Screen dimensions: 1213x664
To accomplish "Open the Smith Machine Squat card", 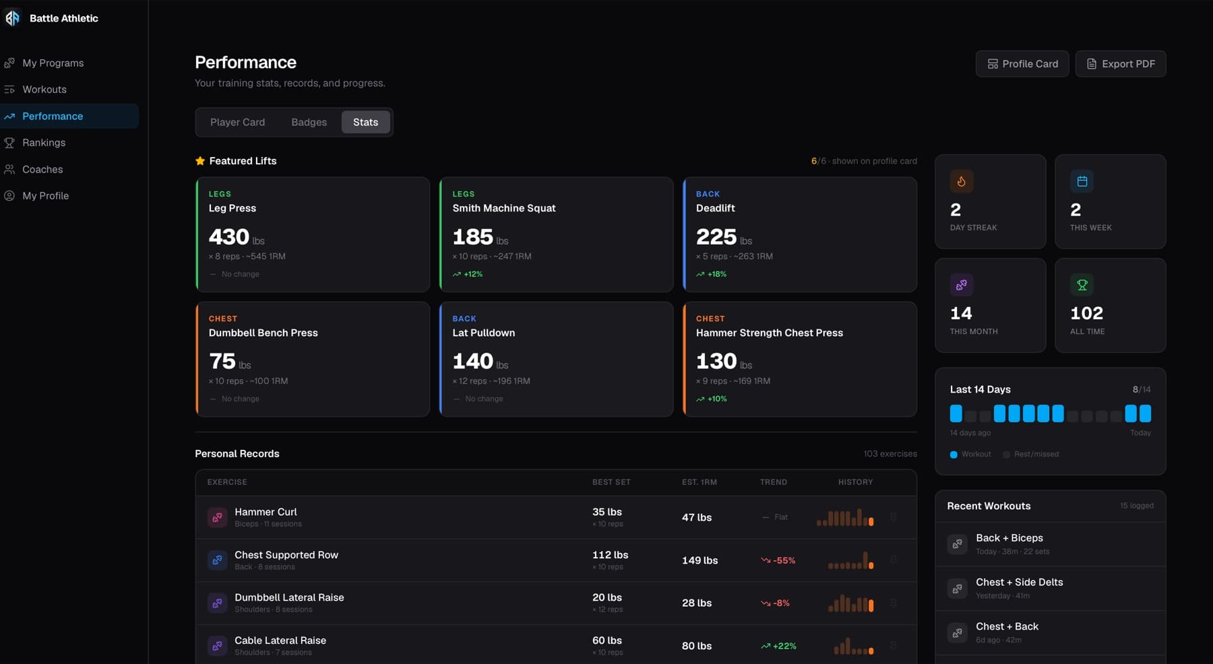I will pos(556,234).
